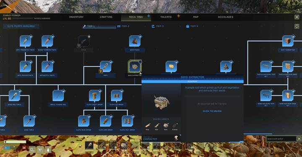302x157 pixels.
Task: Click the Fiber ingredient in the tooltip
Action: pos(156,126)
